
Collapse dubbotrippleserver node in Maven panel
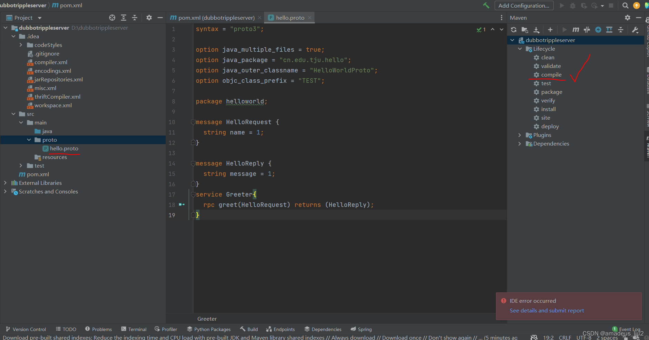point(512,40)
